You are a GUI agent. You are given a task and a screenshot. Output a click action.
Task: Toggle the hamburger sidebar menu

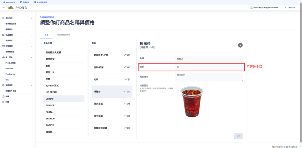pyautogui.click(x=4, y=7)
